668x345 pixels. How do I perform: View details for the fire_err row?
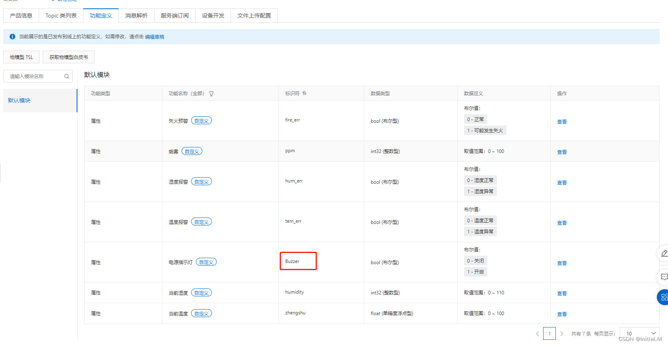(x=562, y=122)
